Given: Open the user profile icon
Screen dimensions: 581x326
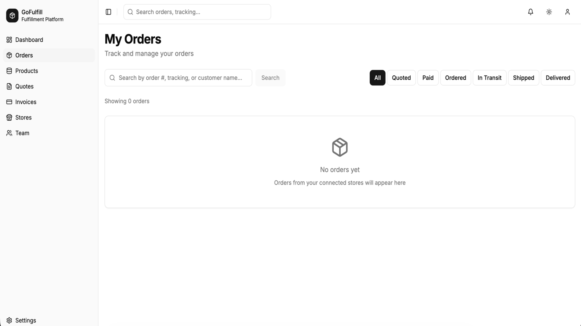Looking at the screenshot, I should (568, 12).
